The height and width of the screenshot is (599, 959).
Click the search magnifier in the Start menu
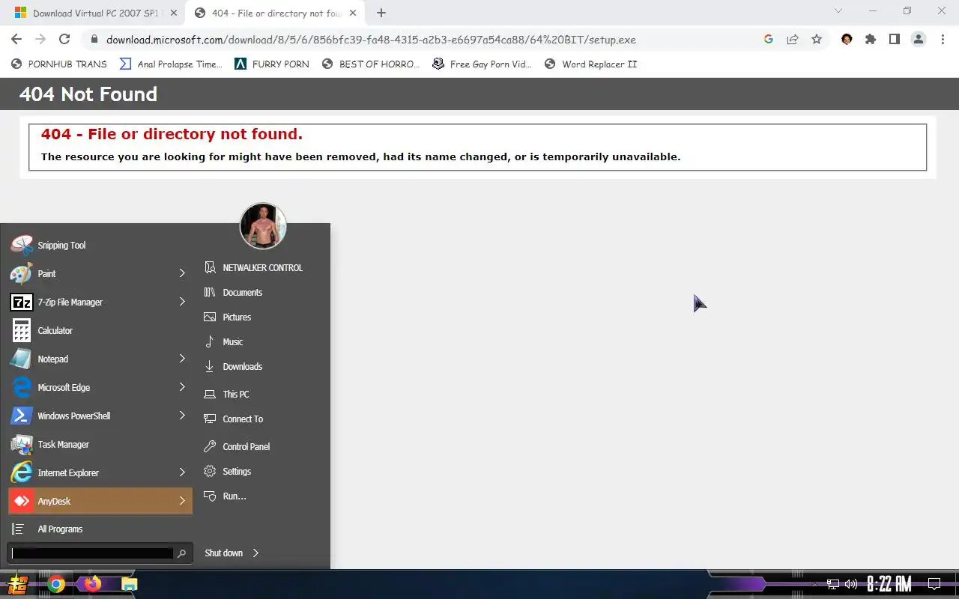click(x=181, y=553)
